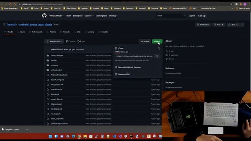View the 0 tags link
The image size is (251, 141).
coord(81,42)
